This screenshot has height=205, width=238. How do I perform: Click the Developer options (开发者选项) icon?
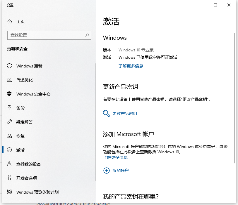[x=9, y=178]
